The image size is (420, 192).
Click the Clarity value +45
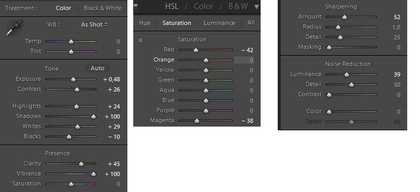click(114, 164)
